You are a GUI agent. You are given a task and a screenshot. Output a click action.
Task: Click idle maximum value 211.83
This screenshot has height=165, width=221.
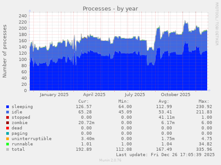click(204, 112)
